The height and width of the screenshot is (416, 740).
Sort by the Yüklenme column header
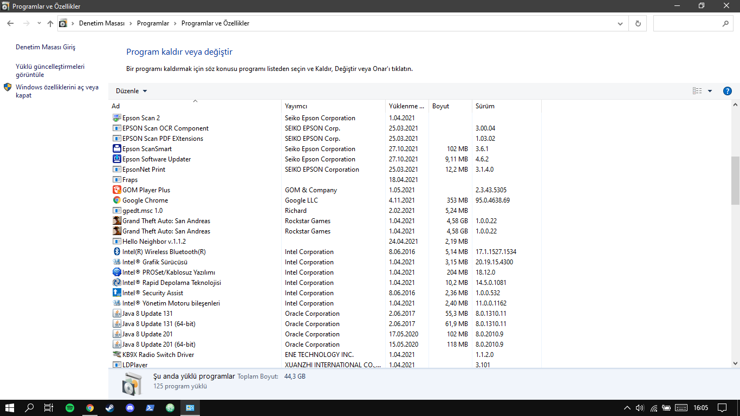(x=407, y=106)
